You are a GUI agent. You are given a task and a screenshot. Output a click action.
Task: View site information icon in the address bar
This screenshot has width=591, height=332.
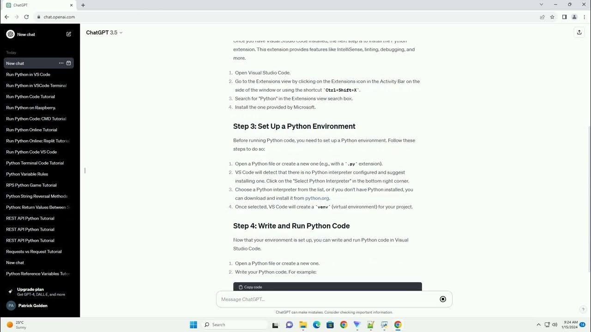coord(39,17)
